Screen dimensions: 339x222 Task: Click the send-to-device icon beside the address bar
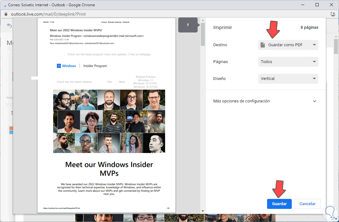click(x=333, y=14)
